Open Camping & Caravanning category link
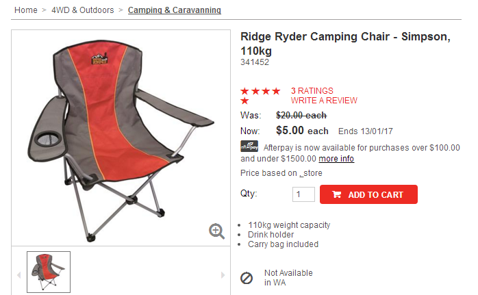The width and height of the screenshot is (478, 295). coord(175,10)
